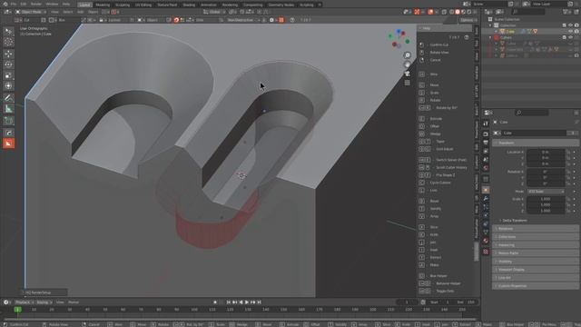Select the Cube object in the outliner
The image size is (581, 327).
(x=510, y=32)
